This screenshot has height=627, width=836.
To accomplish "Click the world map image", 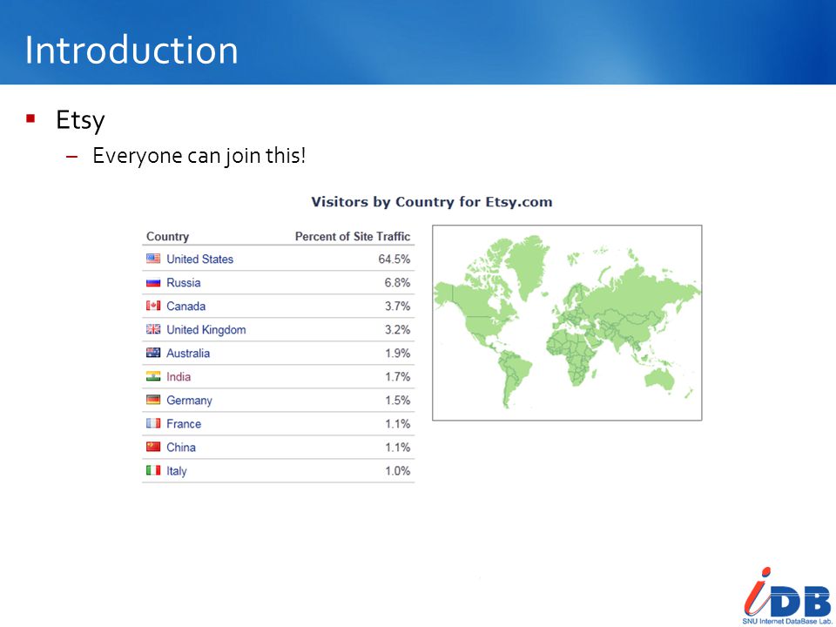I will (x=567, y=322).
